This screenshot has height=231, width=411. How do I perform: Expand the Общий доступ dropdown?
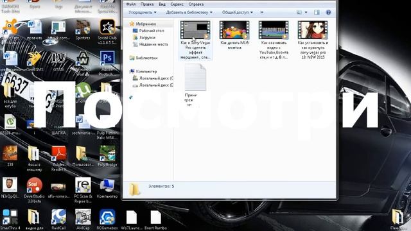(238, 12)
